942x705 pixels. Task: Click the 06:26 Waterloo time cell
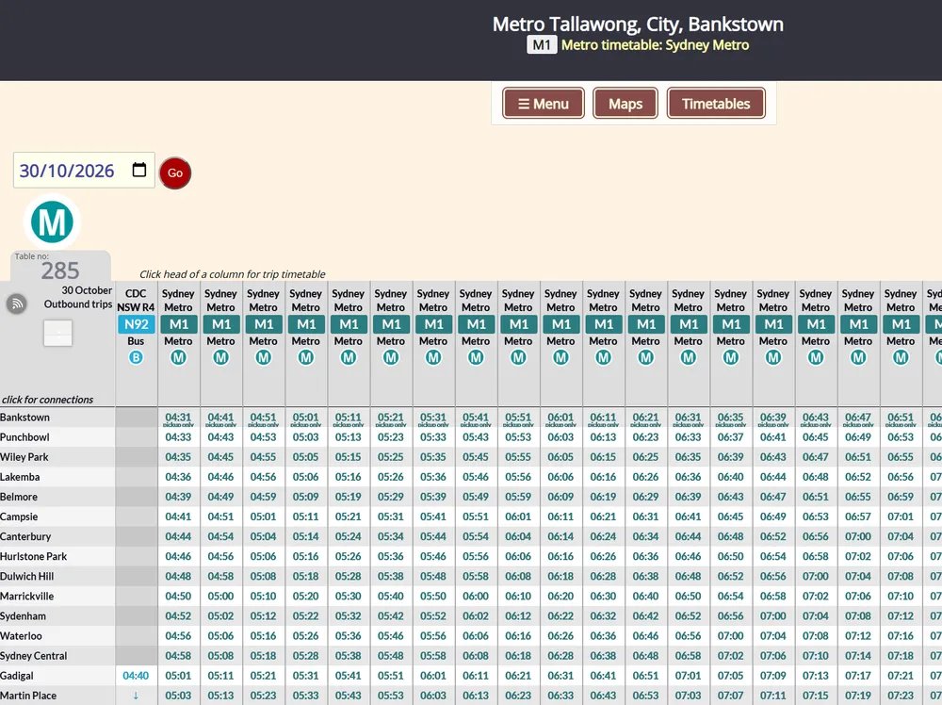560,635
